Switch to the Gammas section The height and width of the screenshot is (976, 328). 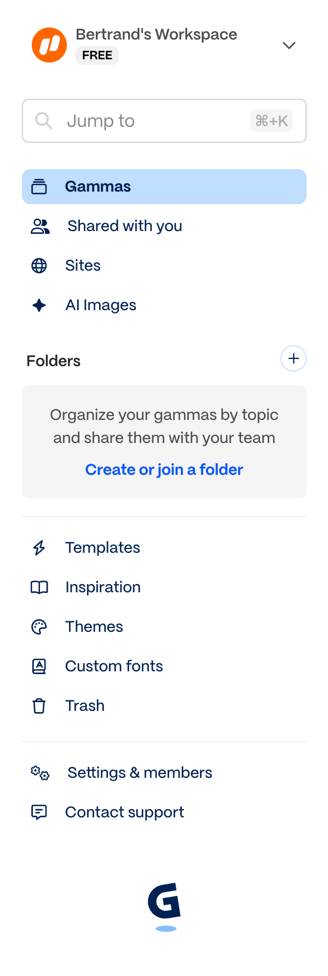click(x=98, y=187)
